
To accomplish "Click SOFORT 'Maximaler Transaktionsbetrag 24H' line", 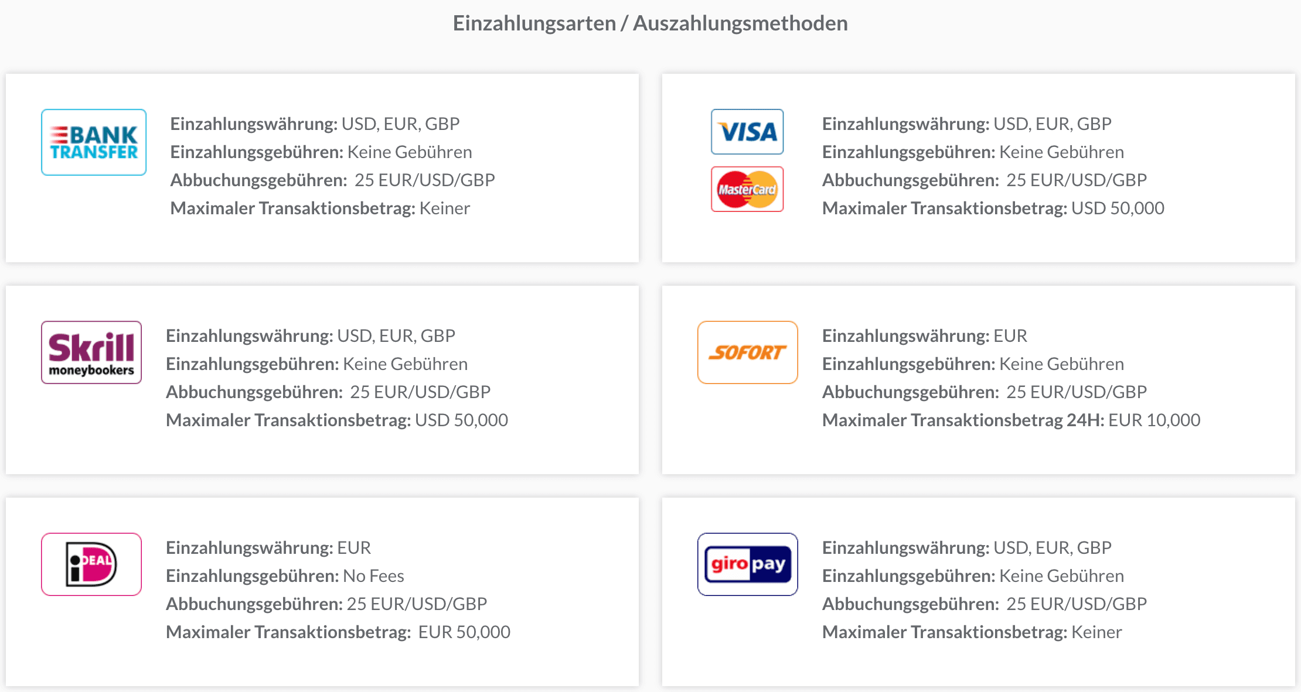I will tap(1011, 420).
